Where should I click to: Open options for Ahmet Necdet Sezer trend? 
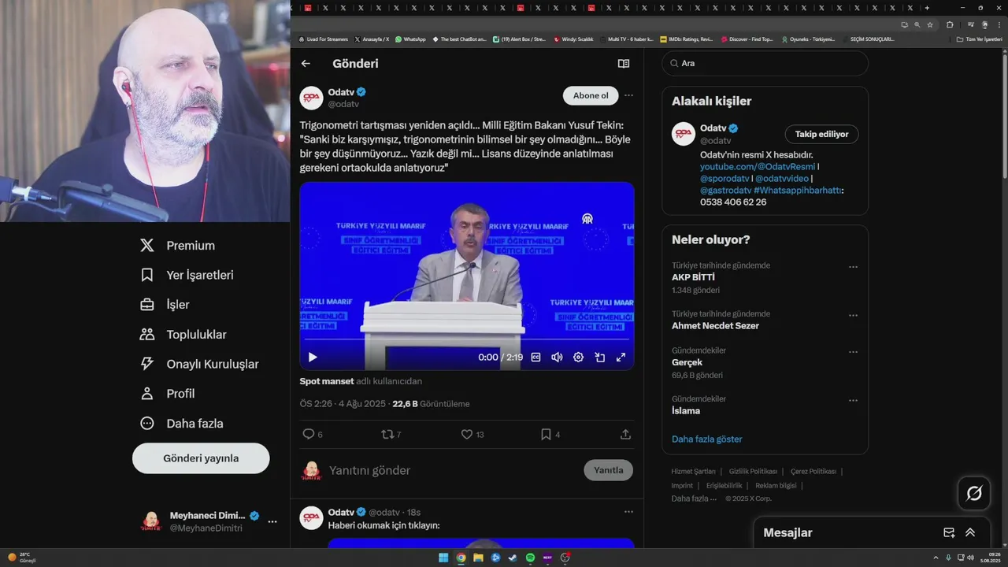(x=853, y=315)
